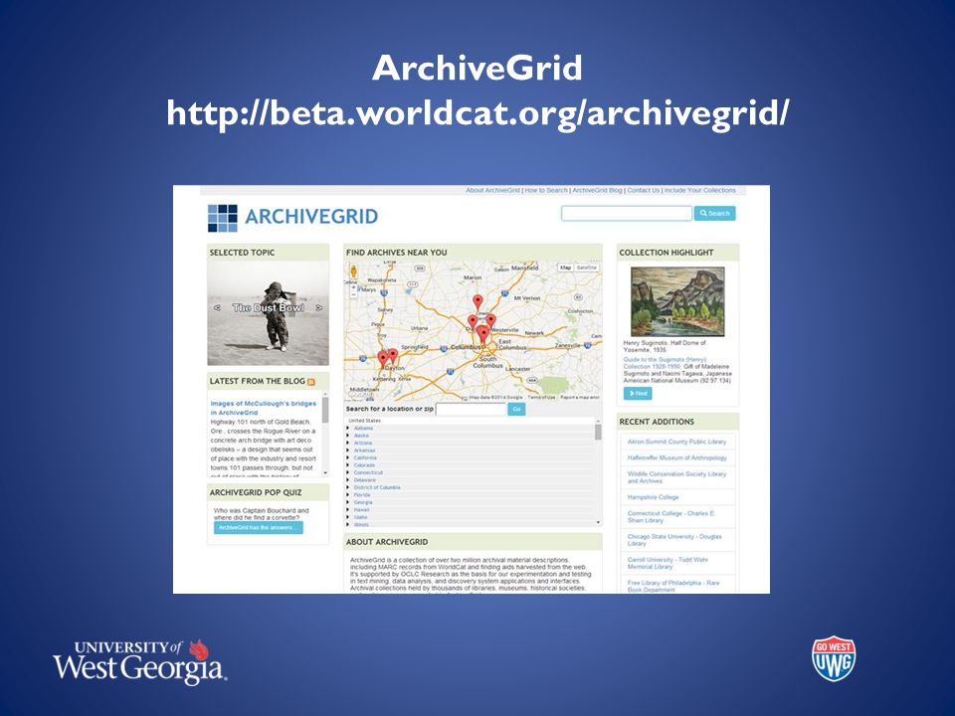Viewport: 955px width, 716px height.
Task: Open the ArchiveGrid Blog nav link
Action: pos(597,190)
